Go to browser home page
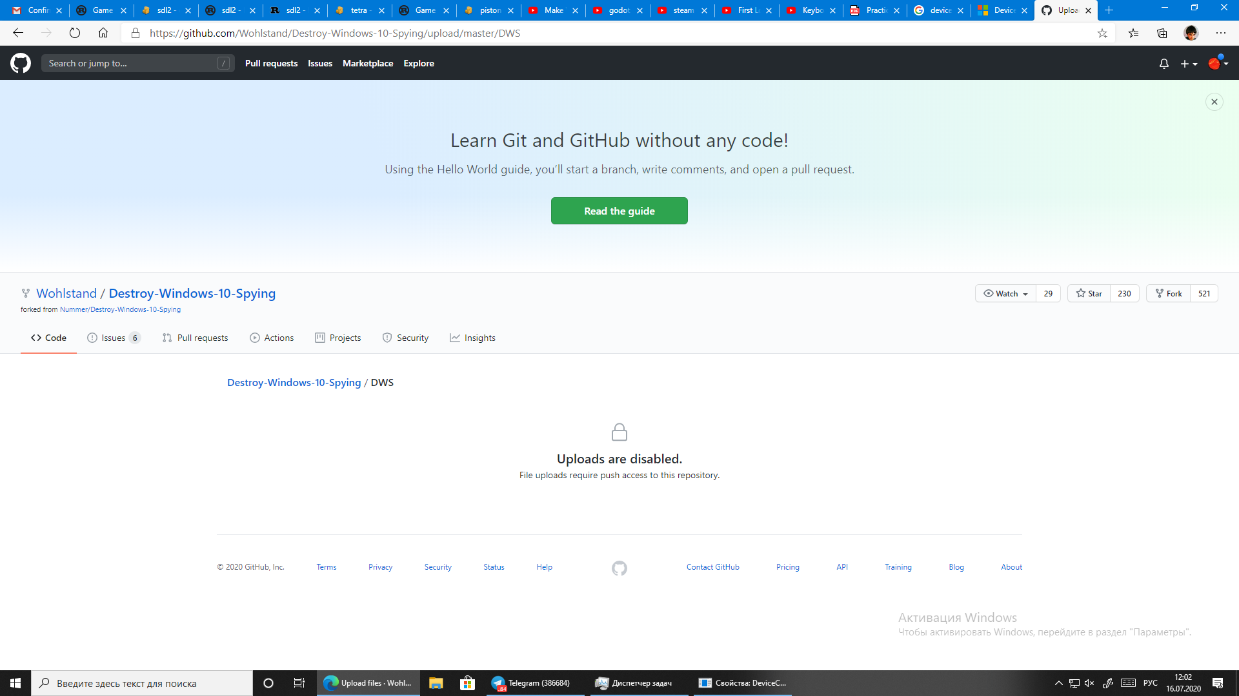This screenshot has height=696, width=1239. pyautogui.click(x=103, y=33)
